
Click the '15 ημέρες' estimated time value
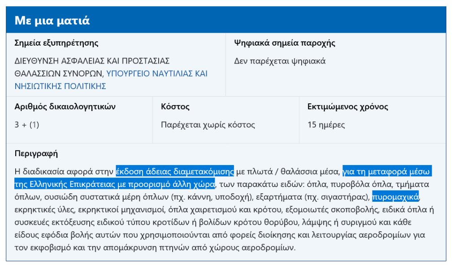(326, 125)
